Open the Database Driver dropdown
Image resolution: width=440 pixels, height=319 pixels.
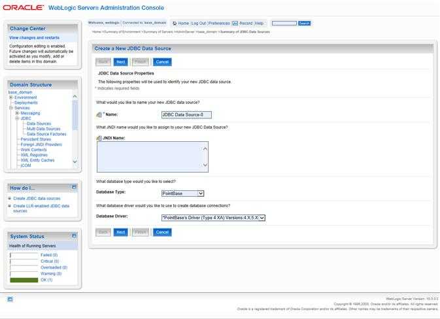(262, 218)
